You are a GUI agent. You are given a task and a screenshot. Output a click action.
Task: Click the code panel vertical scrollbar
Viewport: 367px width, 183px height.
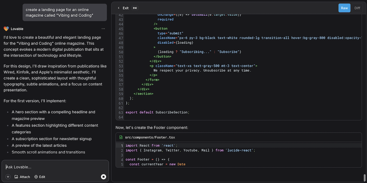364,178
